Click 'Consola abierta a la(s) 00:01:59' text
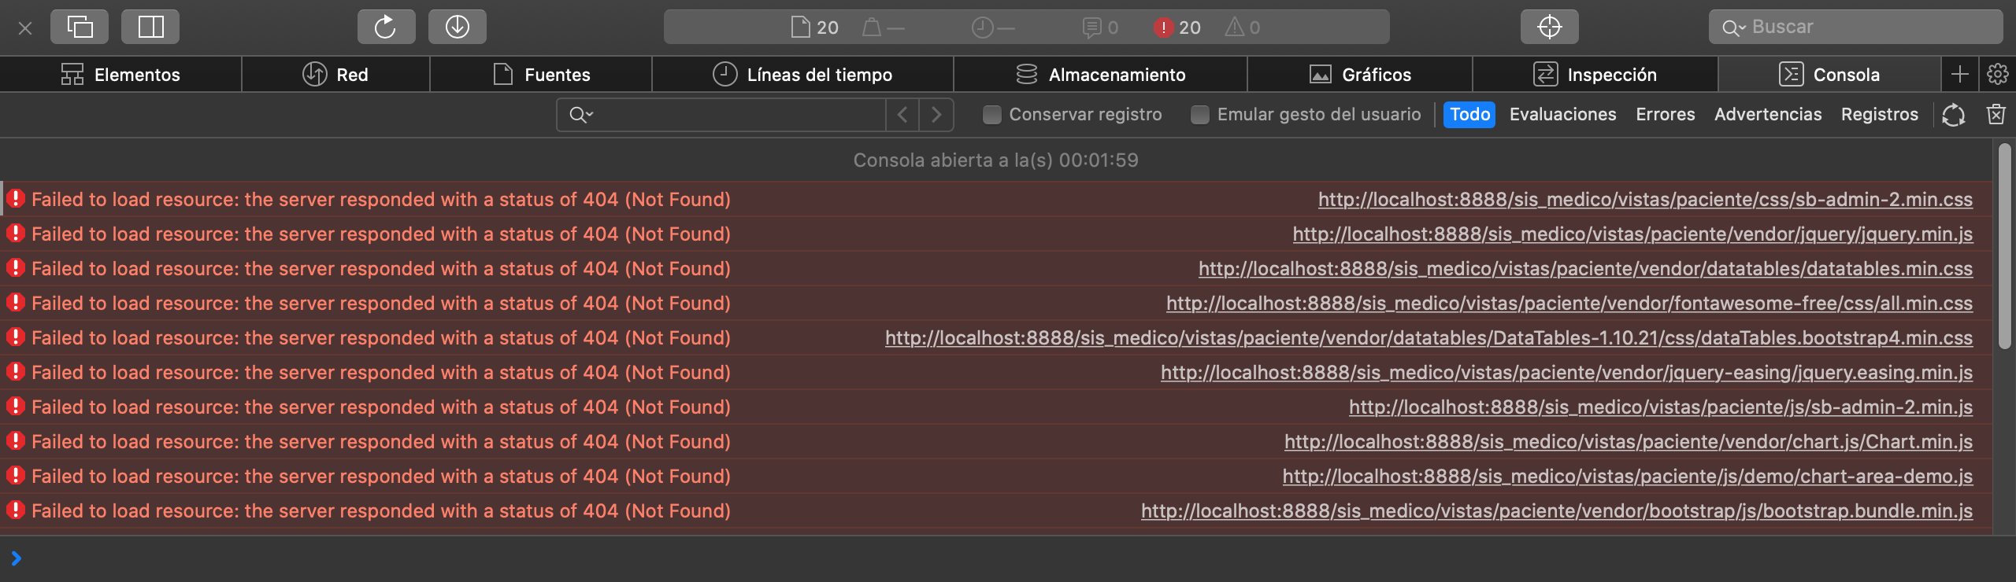2016x582 pixels. pyautogui.click(x=995, y=160)
